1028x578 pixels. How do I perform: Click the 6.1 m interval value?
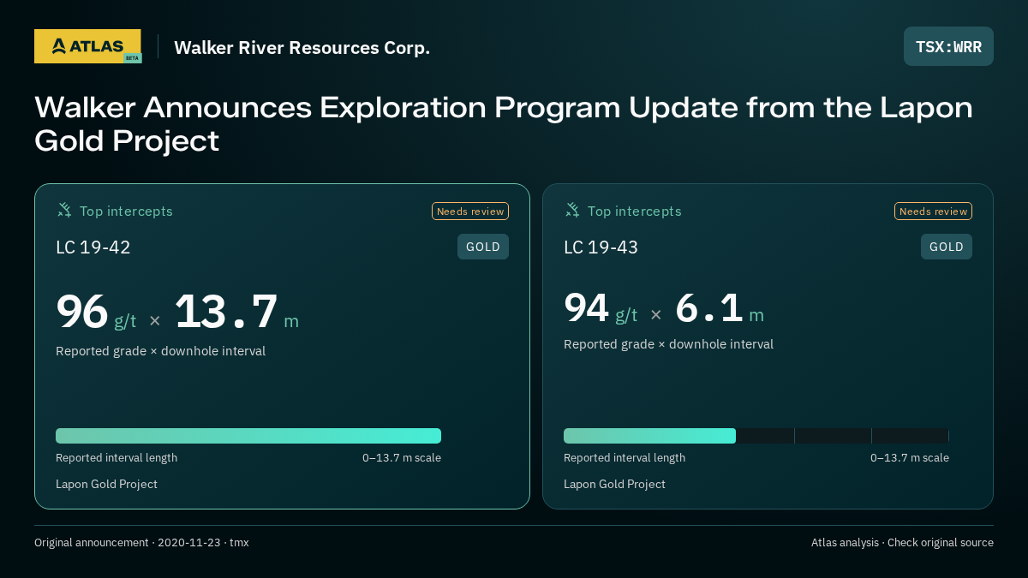[x=720, y=308]
